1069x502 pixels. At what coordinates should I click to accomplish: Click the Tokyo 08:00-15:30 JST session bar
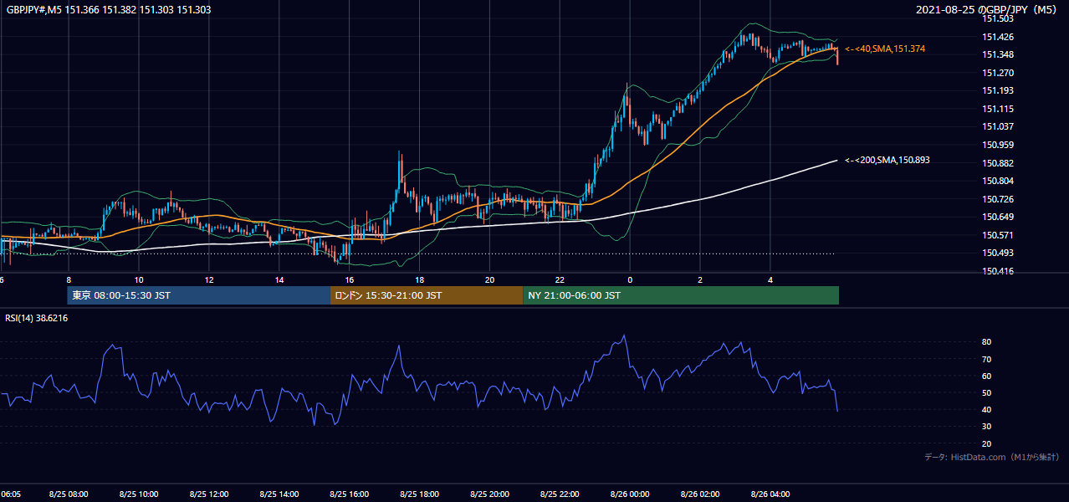pos(199,295)
